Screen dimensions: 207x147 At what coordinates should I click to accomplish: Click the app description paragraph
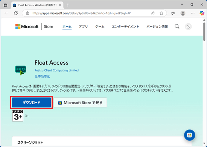click(x=92, y=88)
